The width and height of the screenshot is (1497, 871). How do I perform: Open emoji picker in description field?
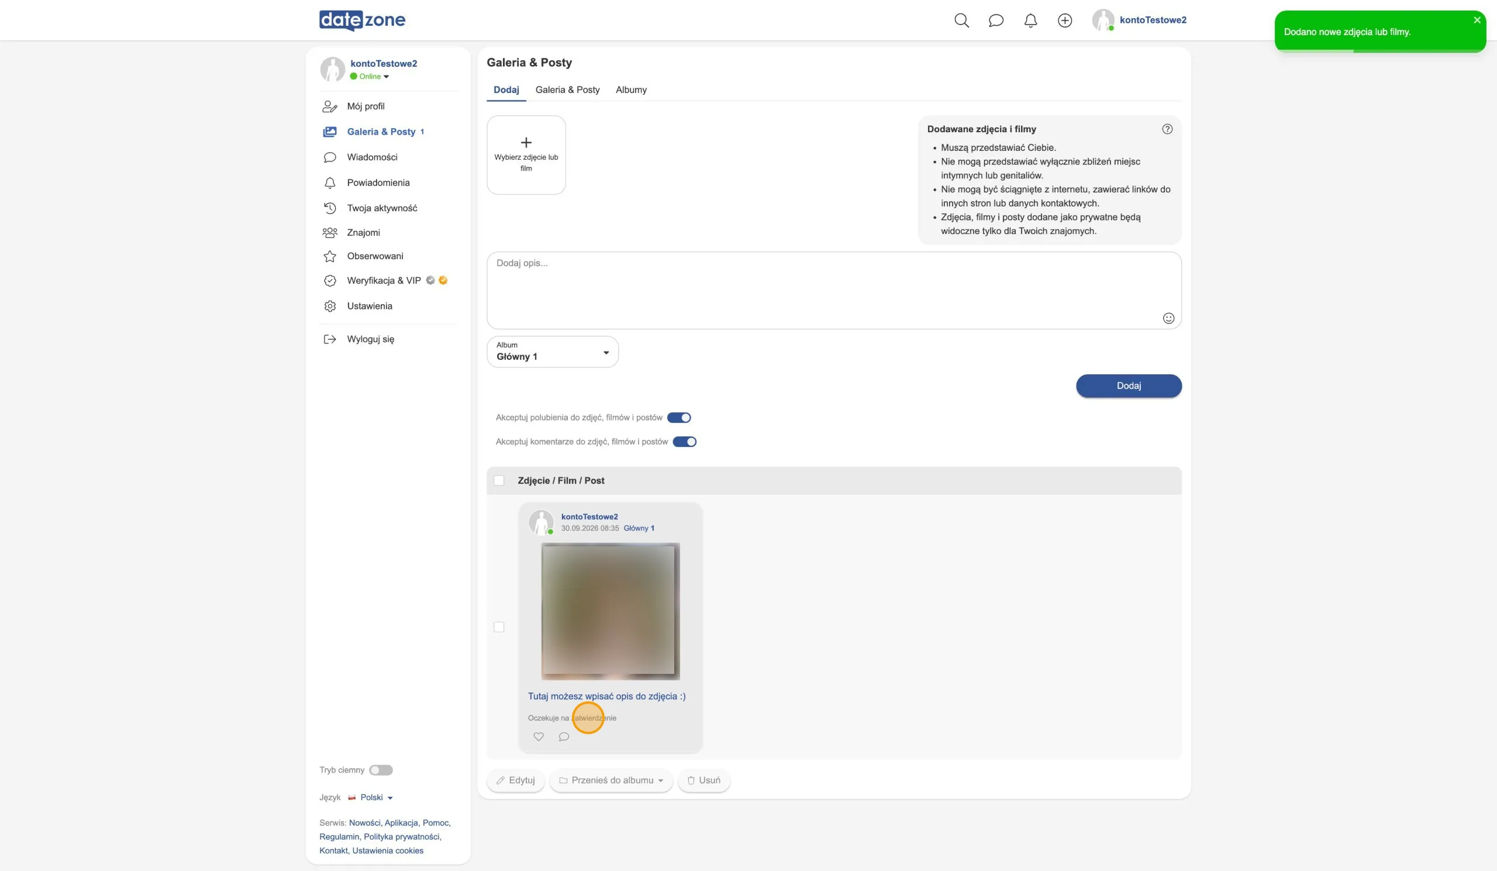(1168, 318)
